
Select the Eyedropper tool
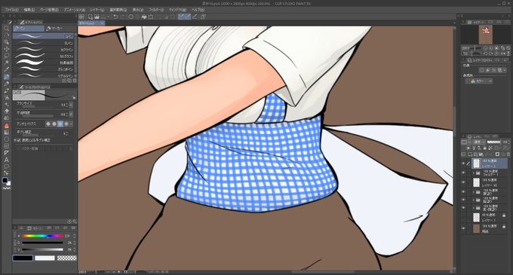(6, 69)
